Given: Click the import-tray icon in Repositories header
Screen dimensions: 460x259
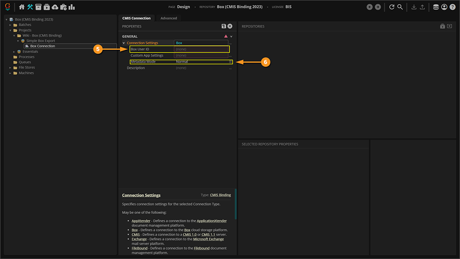Looking at the screenshot, I should click(x=449, y=26).
